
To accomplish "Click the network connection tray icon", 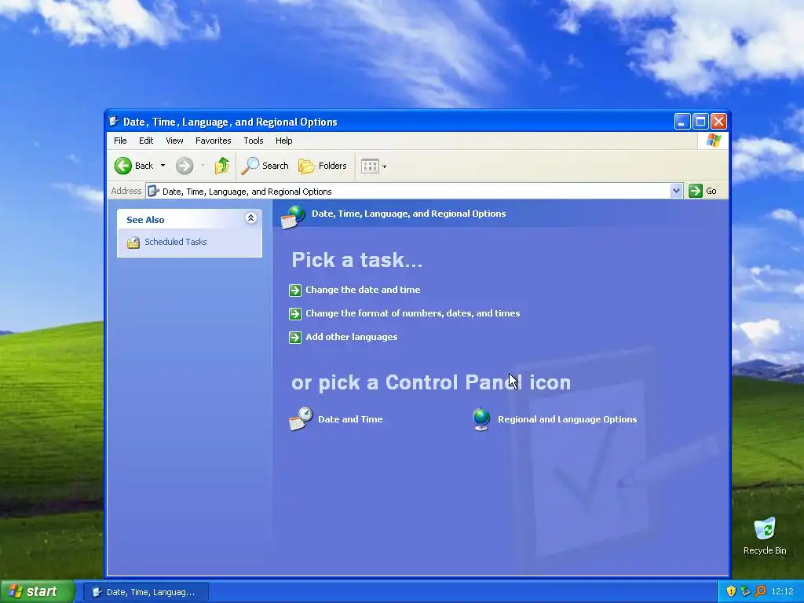I will 746,591.
